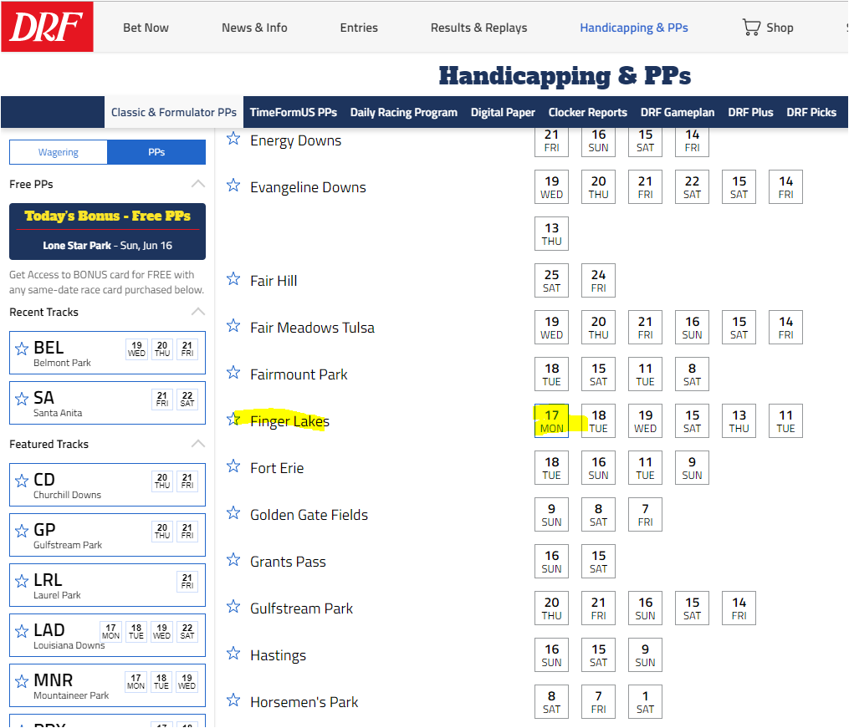This screenshot has height=728, width=849.
Task: Favorite Hastings with its star
Action: pyautogui.click(x=233, y=654)
